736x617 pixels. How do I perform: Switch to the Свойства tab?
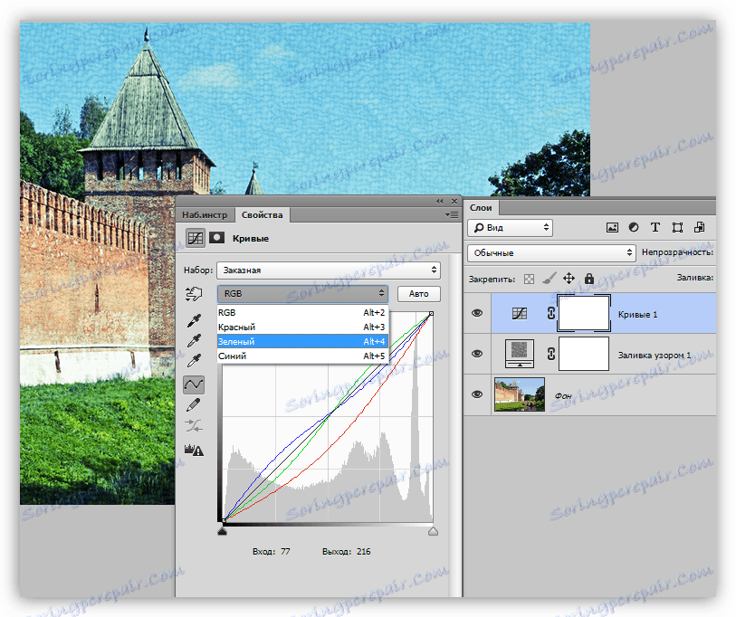(x=262, y=215)
